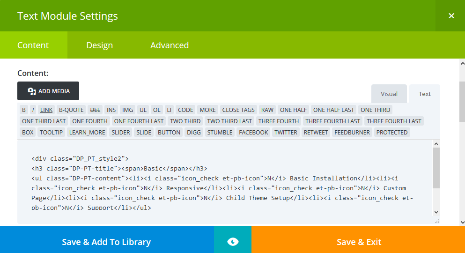Click the ONE HALF LAST button

point(333,110)
